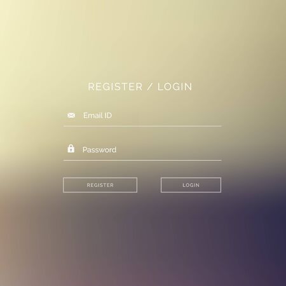286x286 pixels.
Task: Click the REGISTER button's left border edge
Action: [63, 185]
